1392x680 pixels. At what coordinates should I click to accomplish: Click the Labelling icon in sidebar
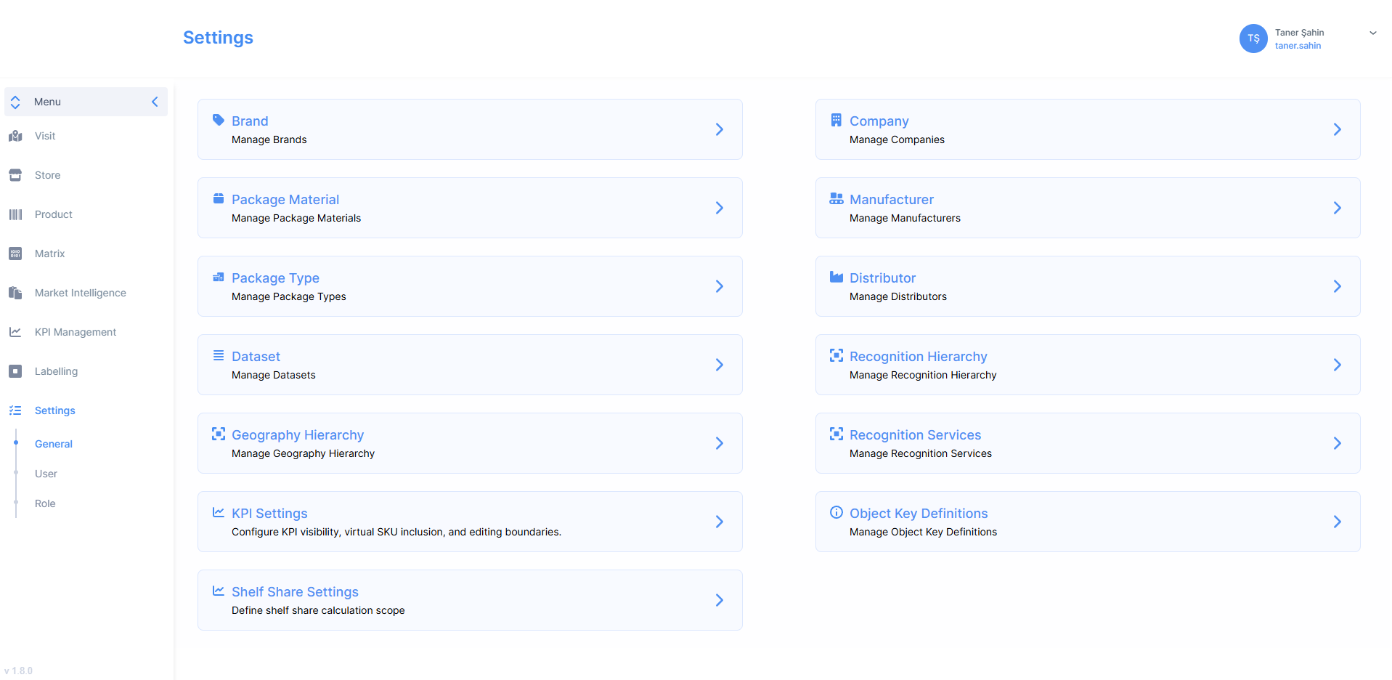(x=15, y=371)
